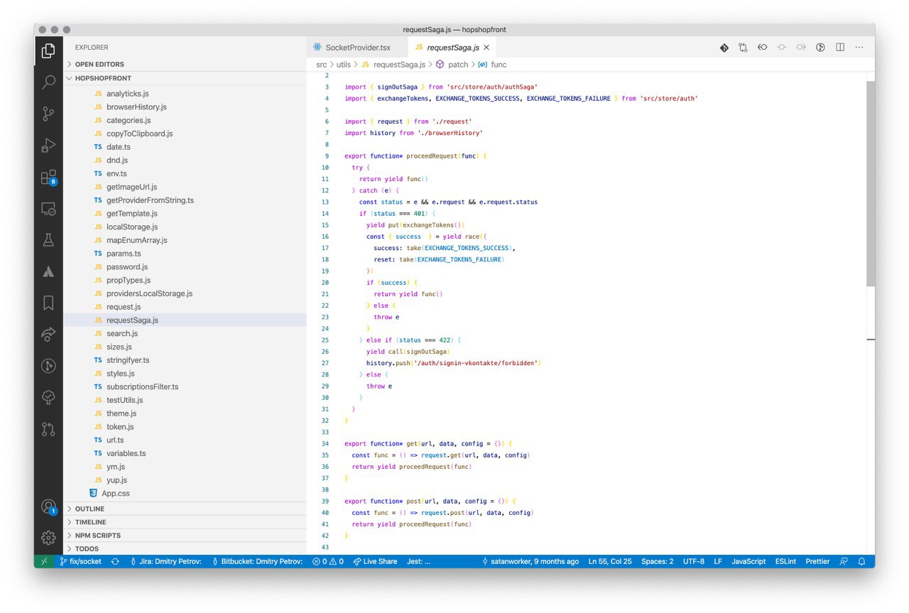Screen dimensions: 909x613
Task: Click the Manage gear icon
Action: pyautogui.click(x=48, y=538)
